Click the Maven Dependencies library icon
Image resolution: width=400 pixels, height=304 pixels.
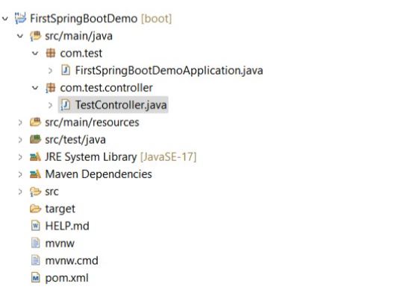pos(35,174)
